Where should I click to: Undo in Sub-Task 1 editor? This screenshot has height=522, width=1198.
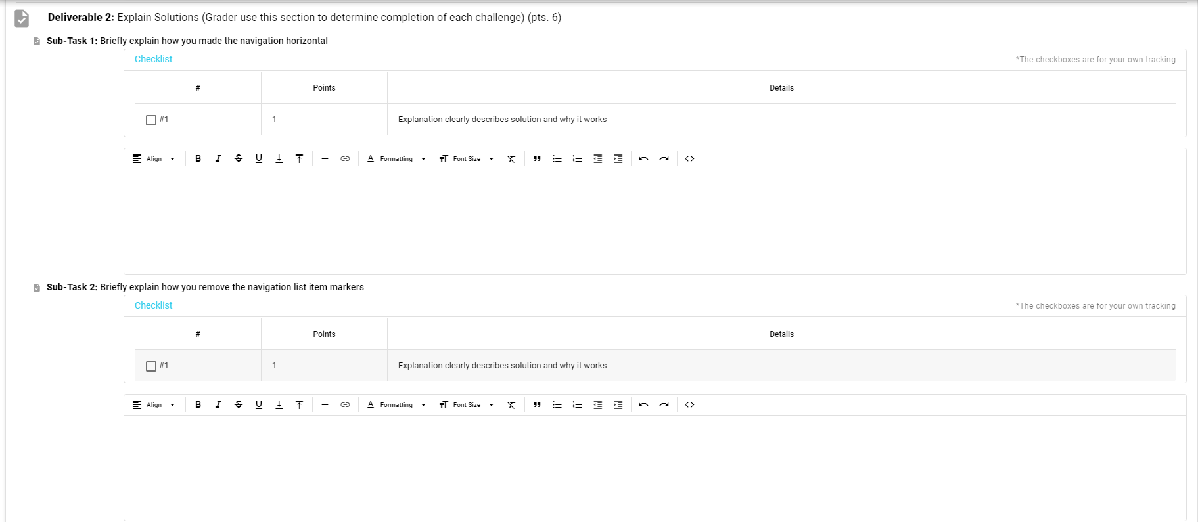[x=643, y=158]
